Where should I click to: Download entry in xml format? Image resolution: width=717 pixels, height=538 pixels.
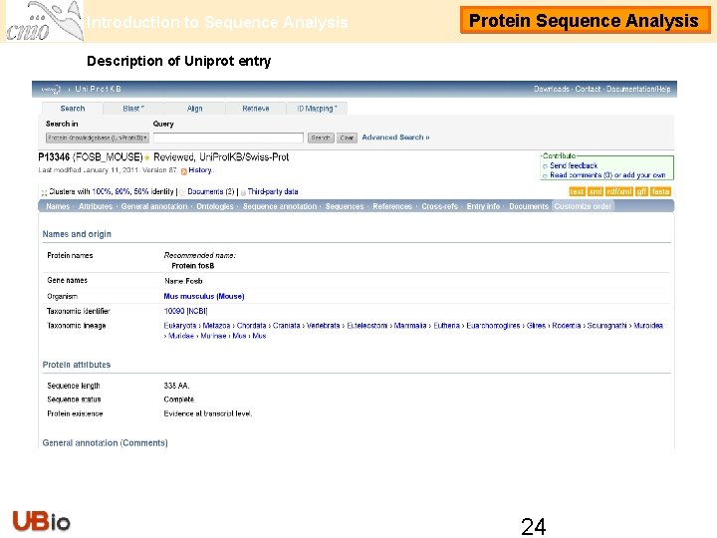coord(595,191)
